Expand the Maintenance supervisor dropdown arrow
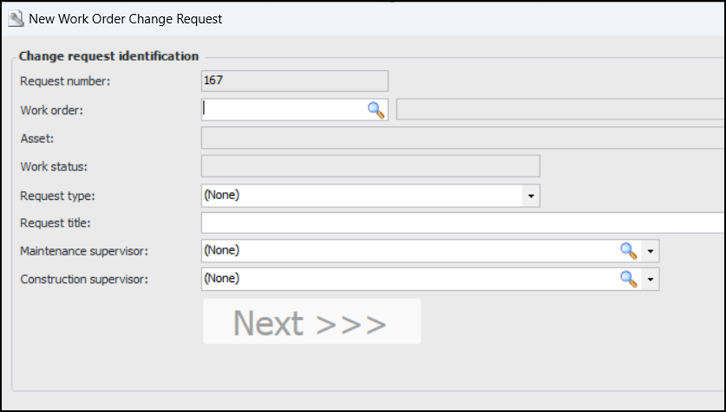 click(651, 251)
